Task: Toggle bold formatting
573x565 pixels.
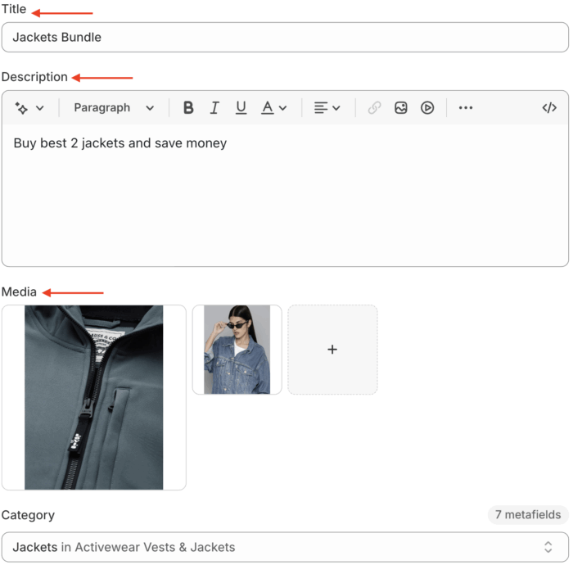Action: [188, 108]
